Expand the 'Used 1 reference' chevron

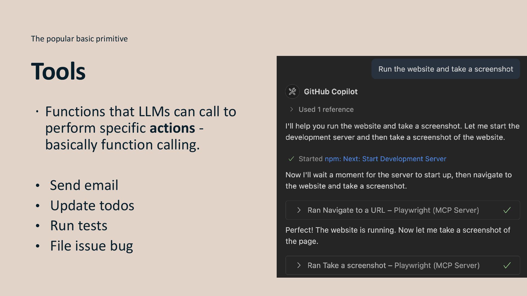[x=291, y=109]
